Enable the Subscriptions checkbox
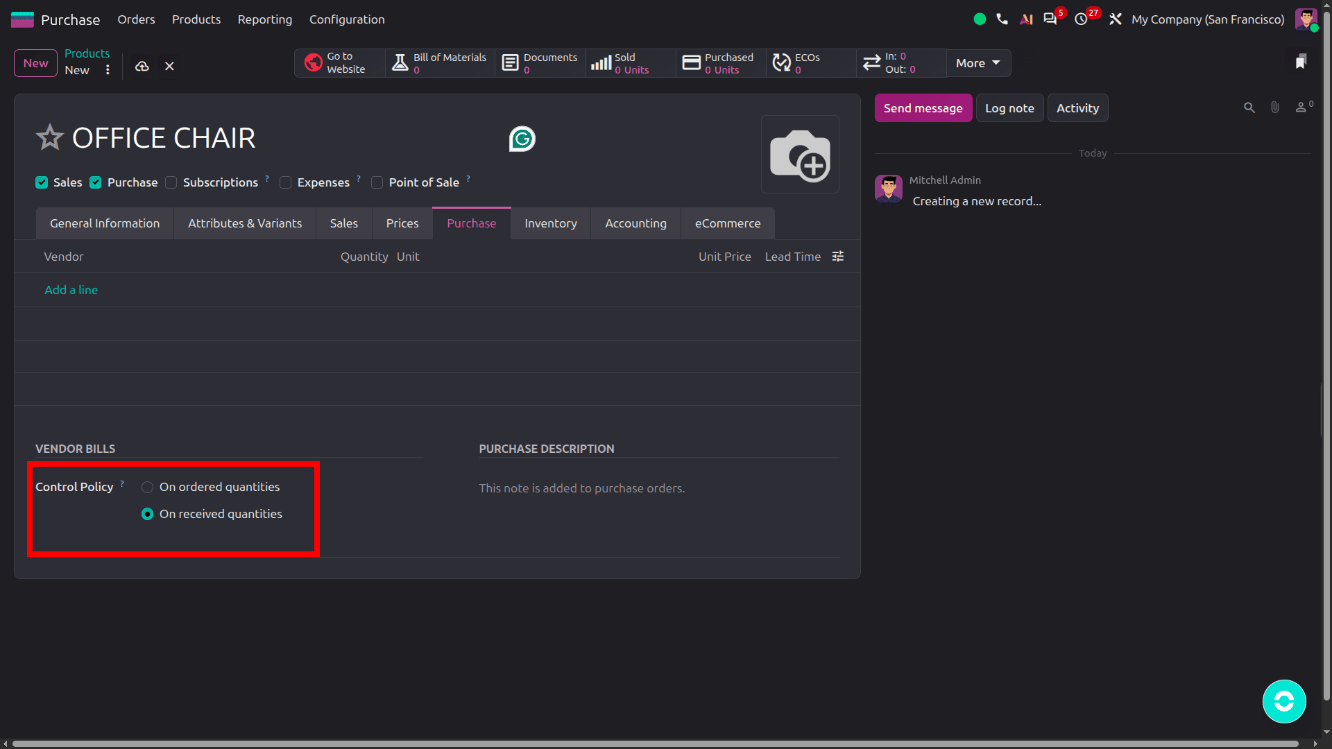This screenshot has height=749, width=1332. [171, 182]
